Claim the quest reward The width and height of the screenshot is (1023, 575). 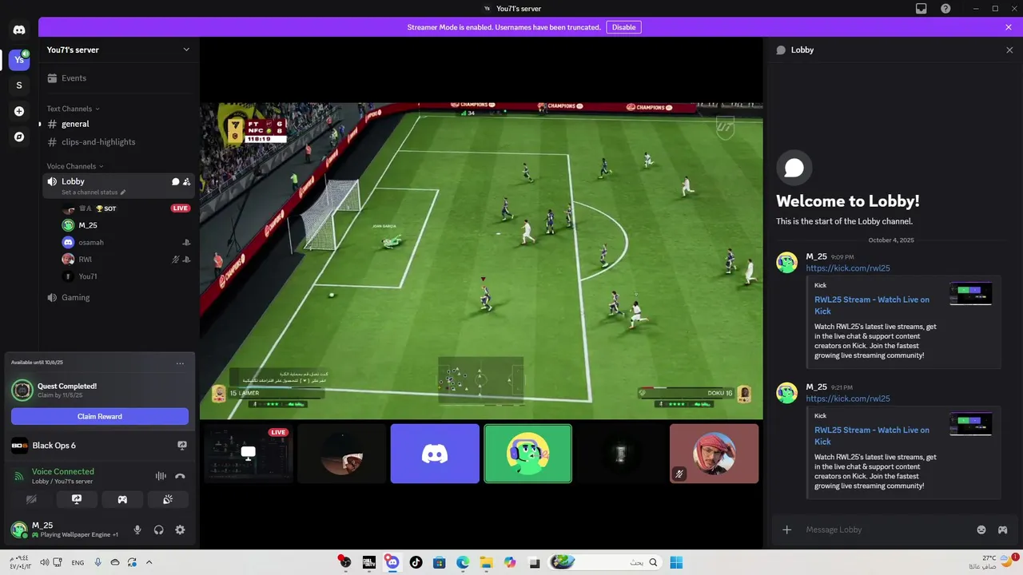point(100,416)
